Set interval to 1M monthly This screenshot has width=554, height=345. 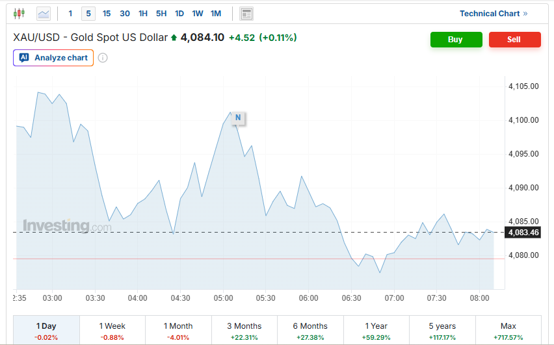pyautogui.click(x=216, y=14)
